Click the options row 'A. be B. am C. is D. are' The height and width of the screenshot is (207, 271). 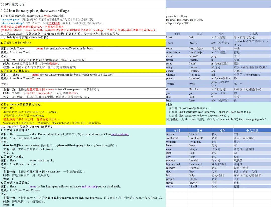[83, 164]
